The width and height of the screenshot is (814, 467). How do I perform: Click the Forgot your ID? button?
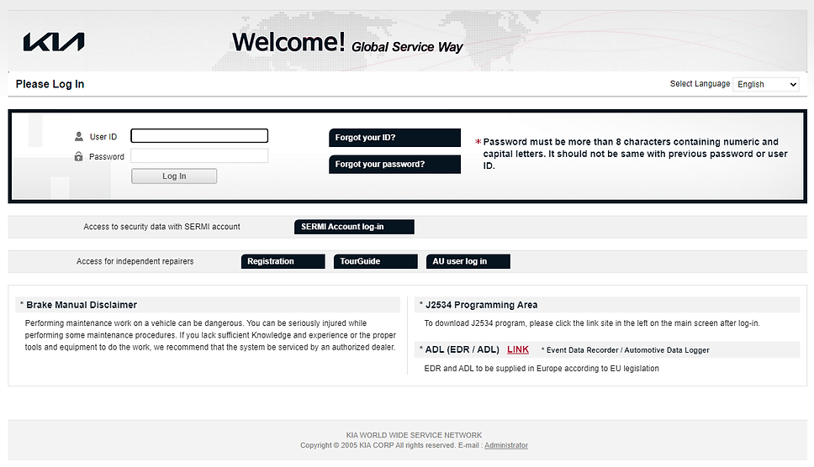tap(394, 138)
